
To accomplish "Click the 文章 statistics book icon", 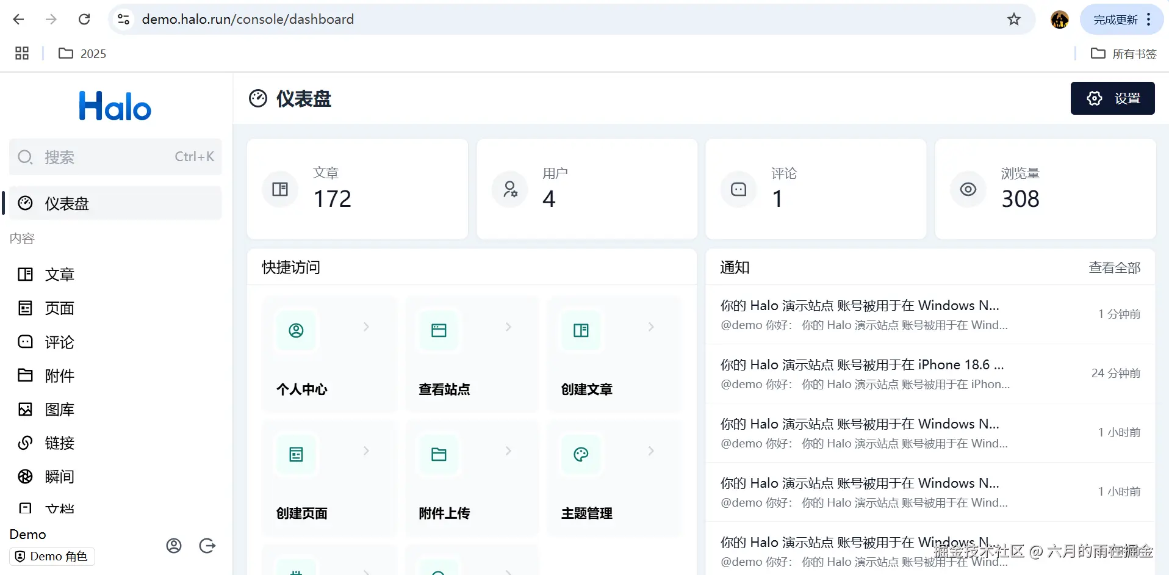I will pyautogui.click(x=280, y=189).
